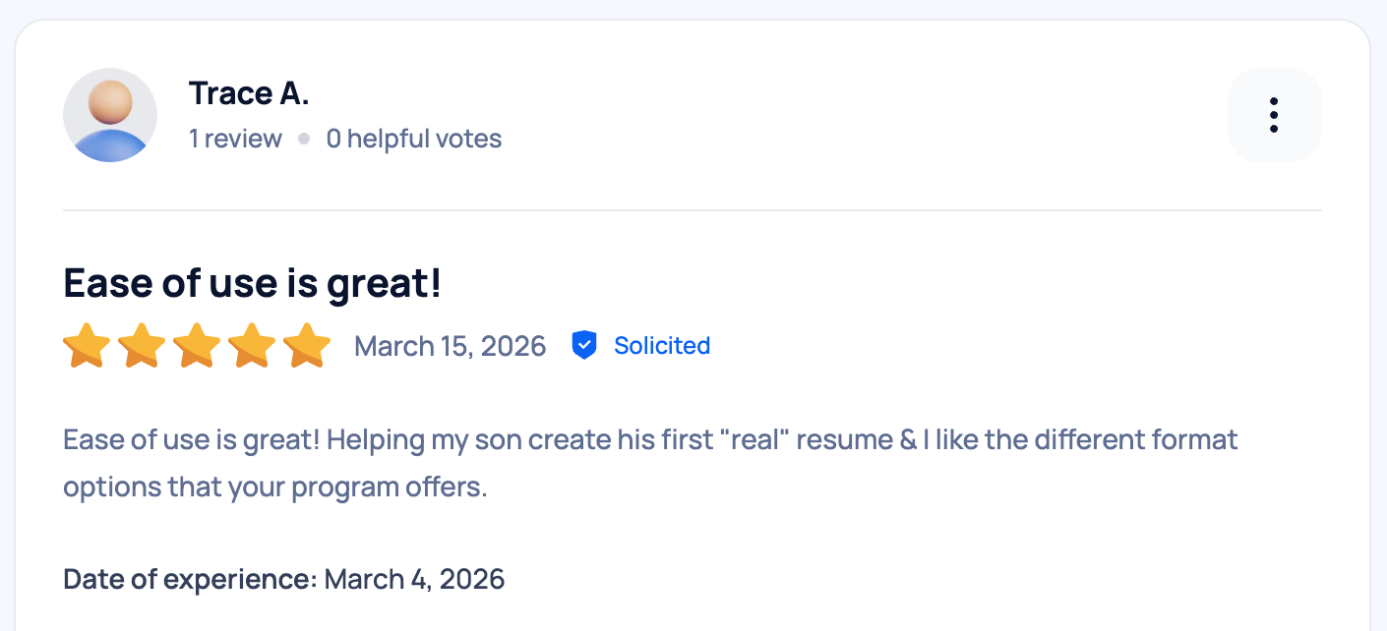Select the review title 'Ease of use is great!'

pos(252,283)
